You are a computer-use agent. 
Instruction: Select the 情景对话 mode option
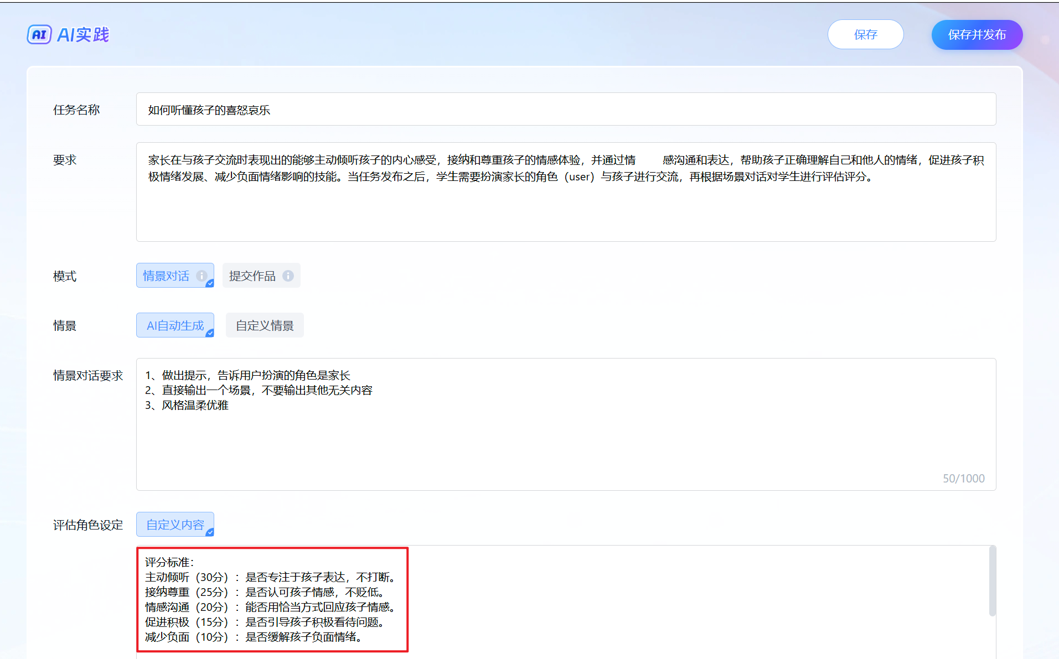[167, 276]
